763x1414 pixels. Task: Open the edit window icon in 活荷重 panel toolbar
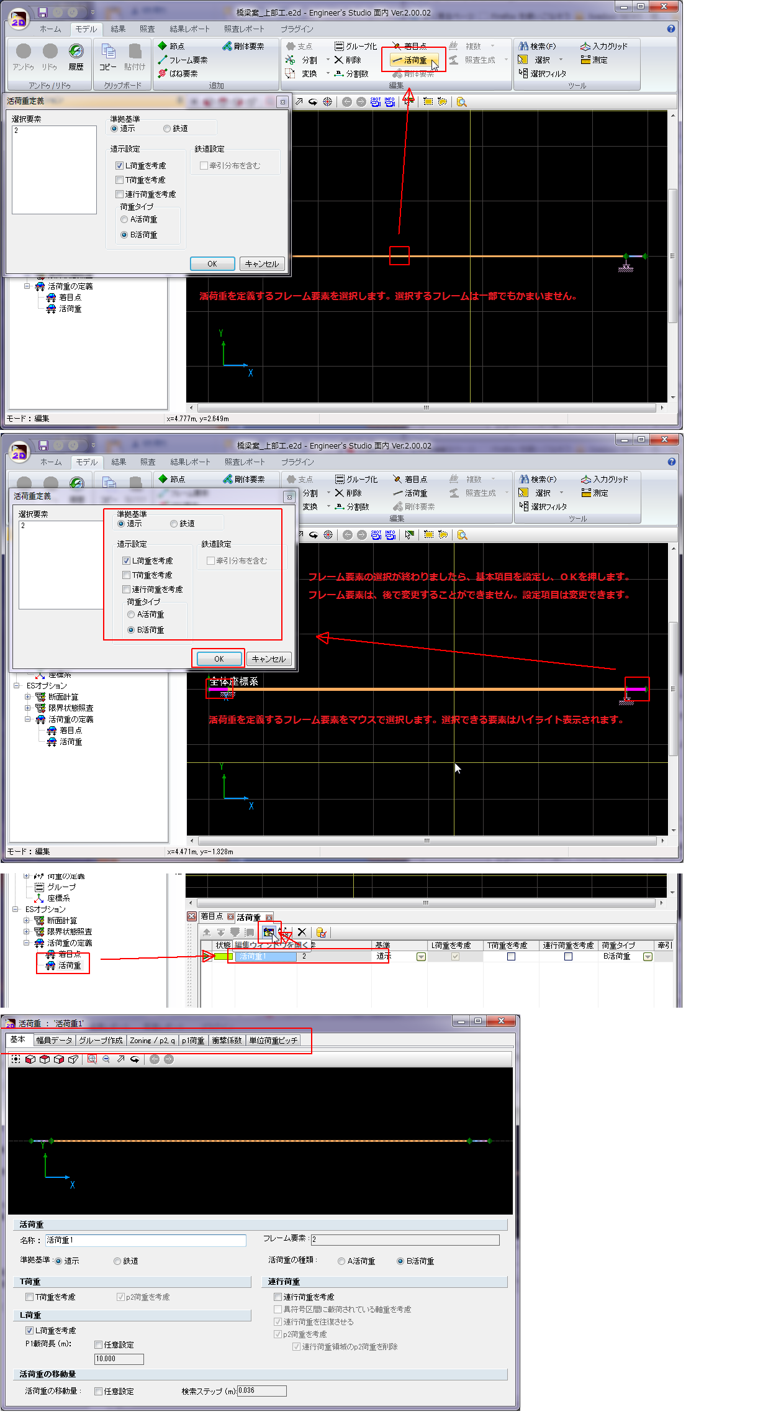268,932
